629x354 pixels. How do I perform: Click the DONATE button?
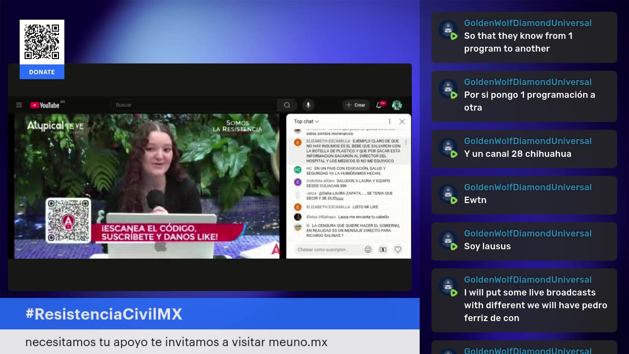click(x=42, y=72)
